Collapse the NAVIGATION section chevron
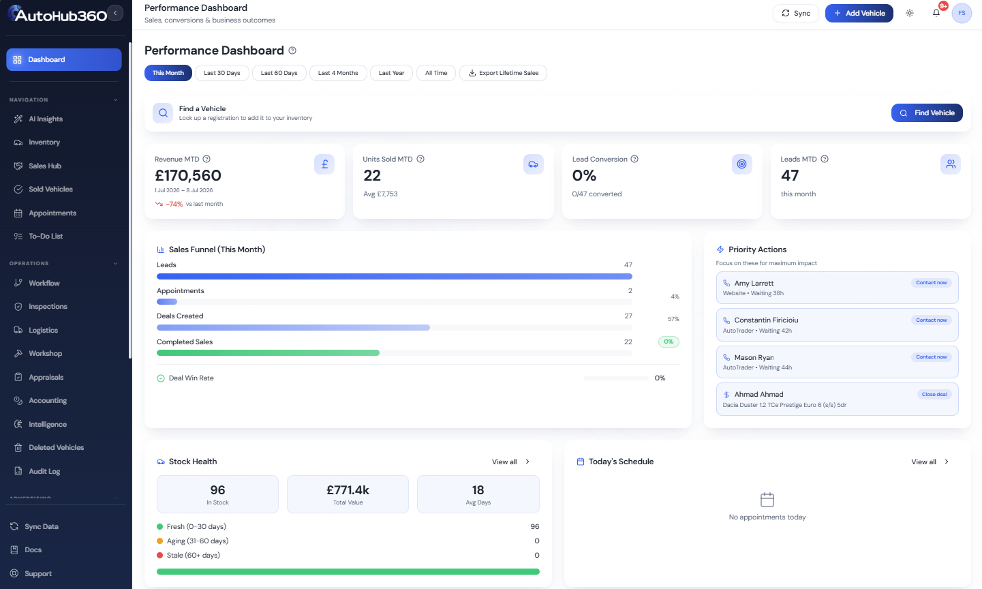The height and width of the screenshot is (589, 982). point(115,100)
